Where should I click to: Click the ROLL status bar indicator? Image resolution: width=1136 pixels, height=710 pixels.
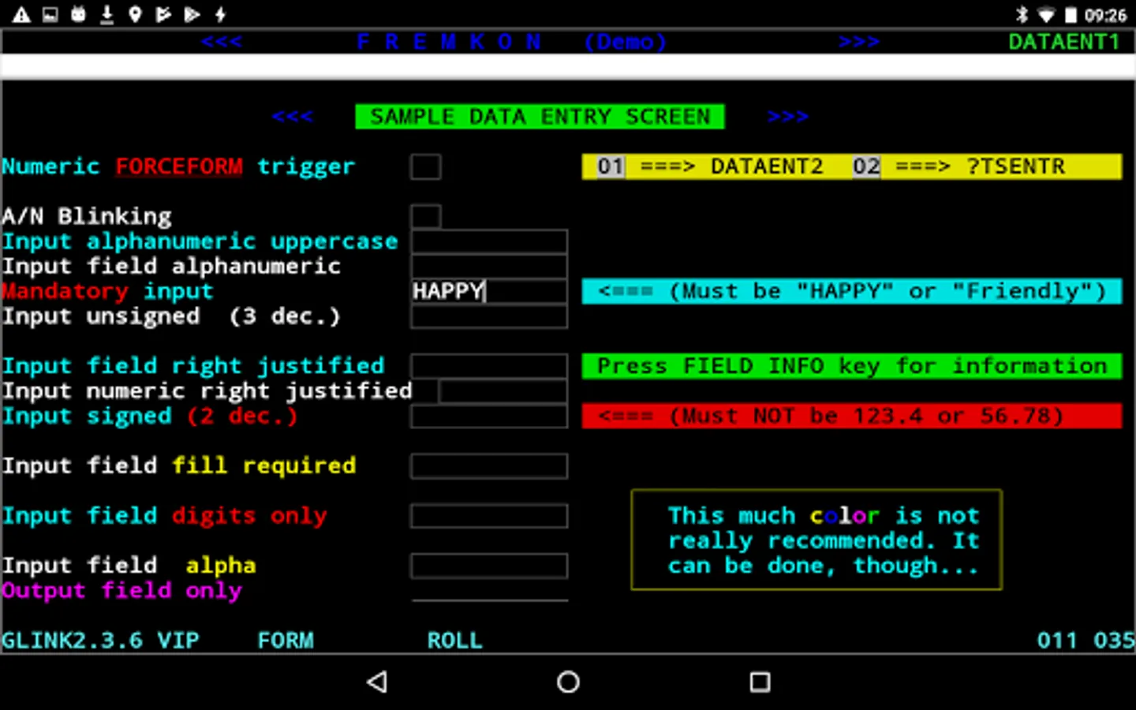tap(455, 641)
